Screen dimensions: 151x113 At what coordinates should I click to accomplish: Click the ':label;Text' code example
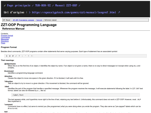[x=75, y=95]
